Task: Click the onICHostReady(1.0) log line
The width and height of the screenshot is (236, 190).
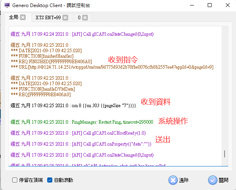Action: [x=78, y=133]
